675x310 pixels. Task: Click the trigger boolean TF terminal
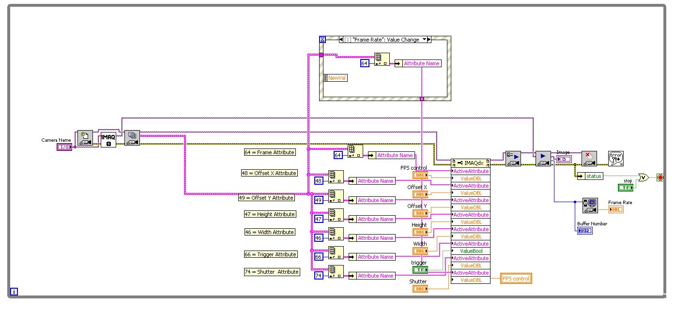point(420,270)
